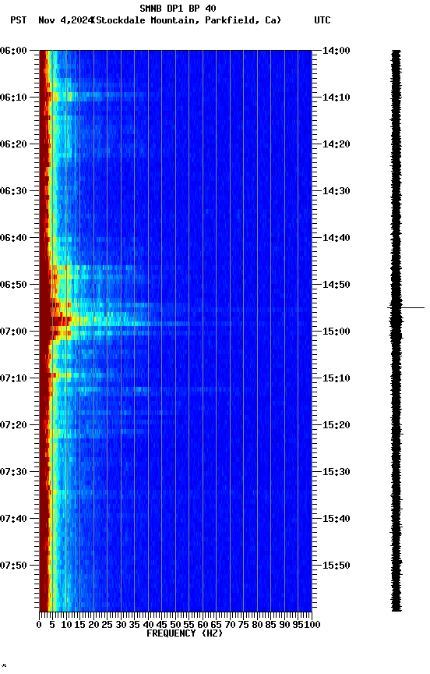Click the 06:00 PST time label
Image resolution: width=430 pixels, height=674 pixels.
[13, 51]
